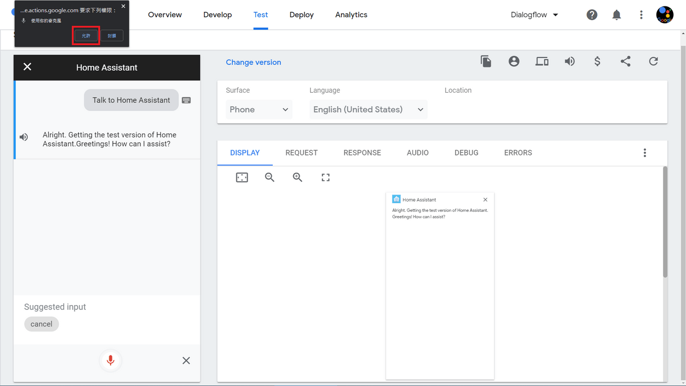Select the ERRORS tab
The width and height of the screenshot is (686, 386).
point(518,153)
